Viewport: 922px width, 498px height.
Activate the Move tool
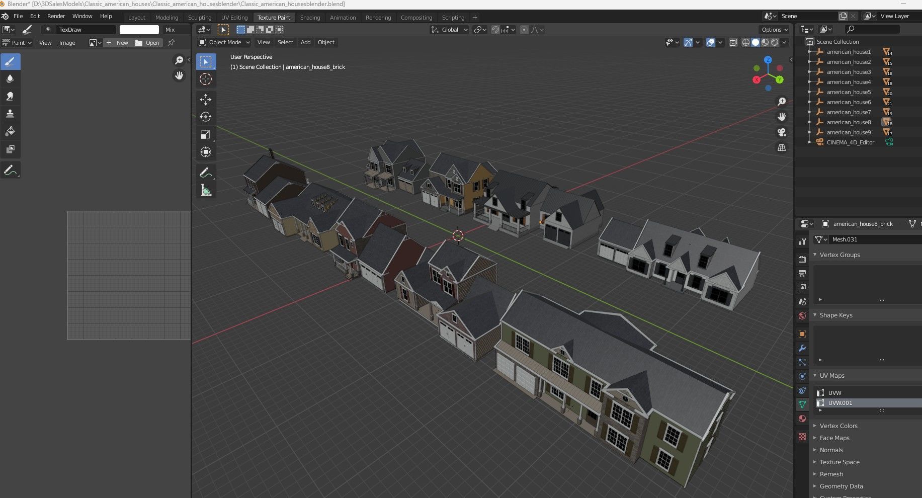click(206, 100)
